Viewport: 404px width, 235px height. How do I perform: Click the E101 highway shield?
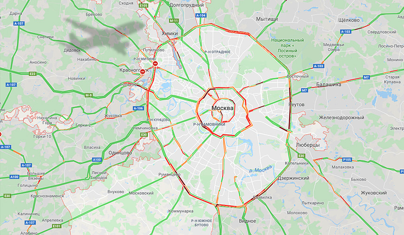tap(57, 226)
